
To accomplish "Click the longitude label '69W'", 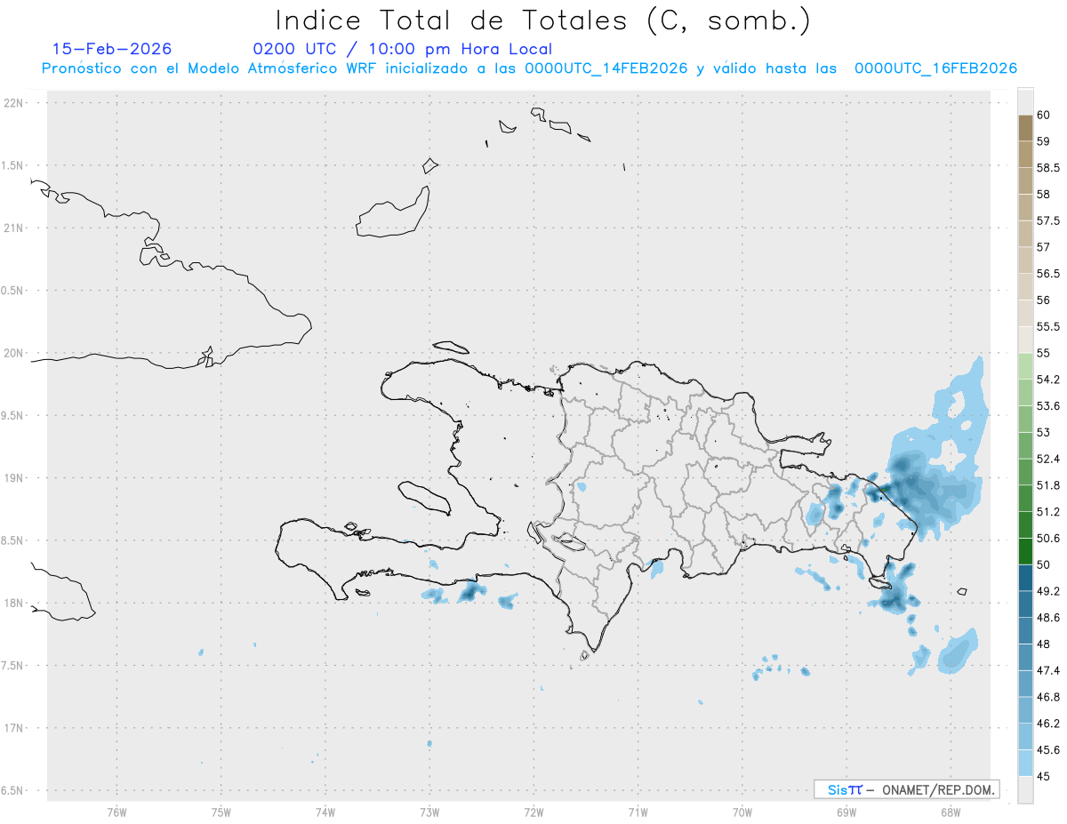I will tap(846, 812).
